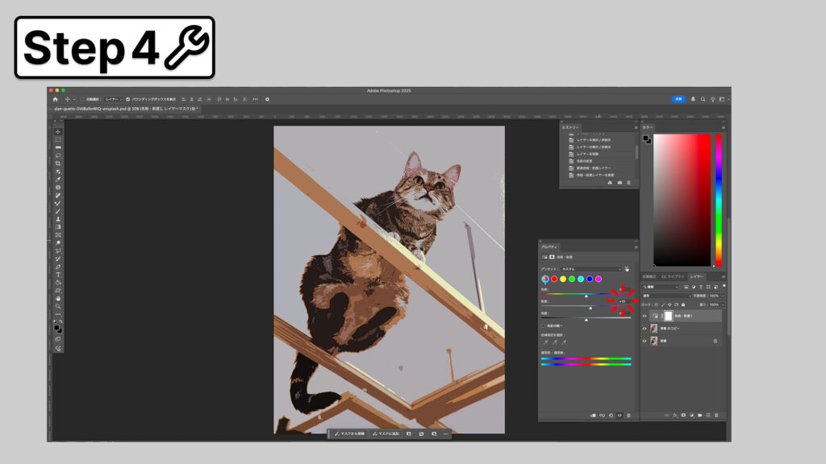This screenshot has height=464, width=826.
Task: Select the Pen tool
Action: [x=58, y=267]
